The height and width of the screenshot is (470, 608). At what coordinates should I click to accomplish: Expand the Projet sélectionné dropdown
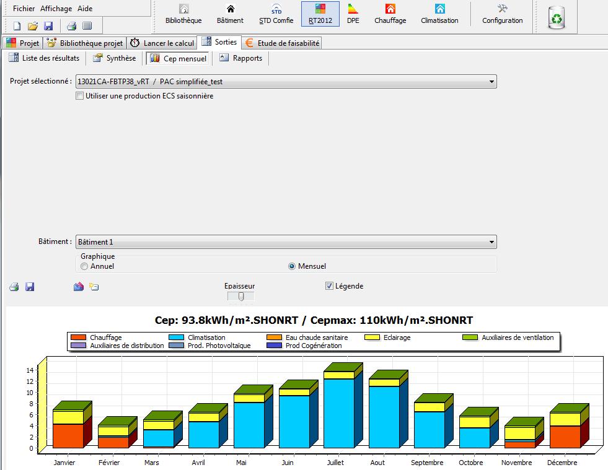tap(491, 82)
